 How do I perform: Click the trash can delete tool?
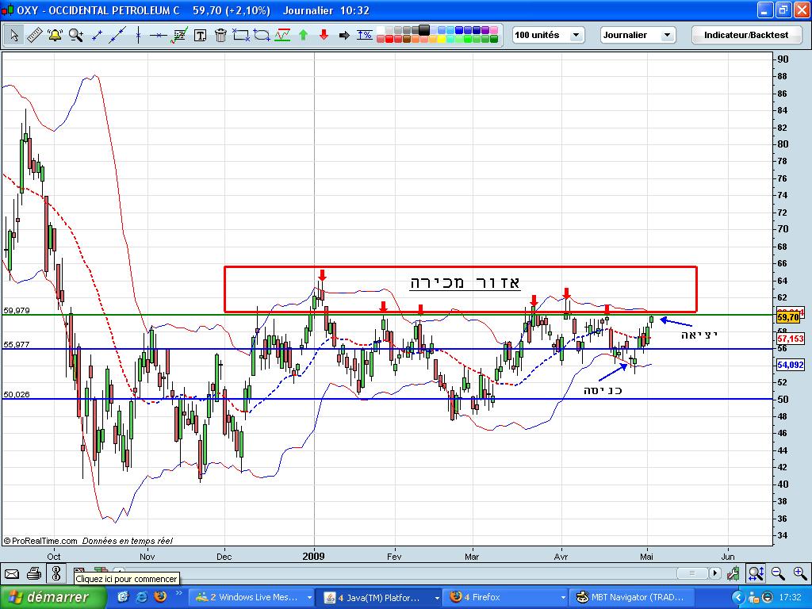220,35
